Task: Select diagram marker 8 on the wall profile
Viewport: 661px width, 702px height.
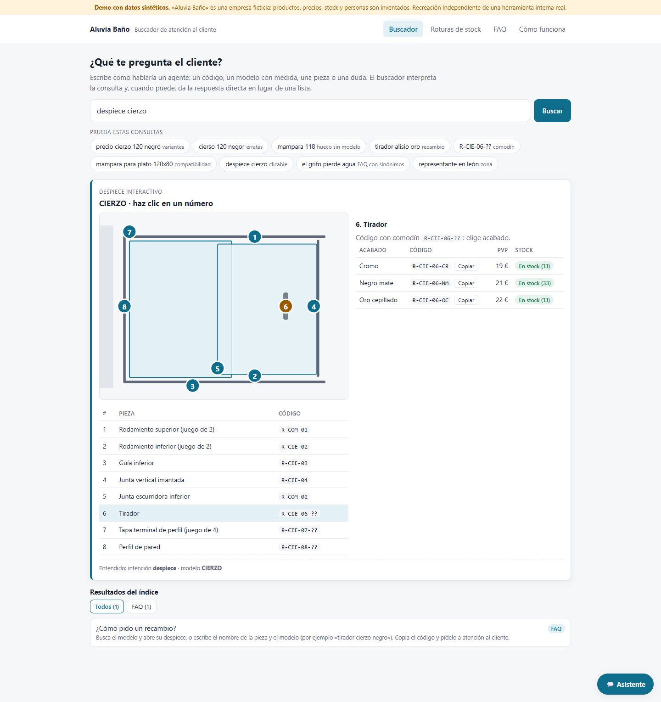Action: 124,306
